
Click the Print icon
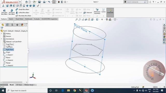(x=44, y=2)
